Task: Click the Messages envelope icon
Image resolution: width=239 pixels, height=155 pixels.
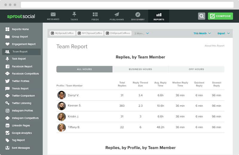Action: pyautogui.click(x=53, y=14)
